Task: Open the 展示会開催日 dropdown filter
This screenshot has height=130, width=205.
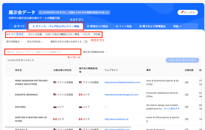Action: coord(14,42)
